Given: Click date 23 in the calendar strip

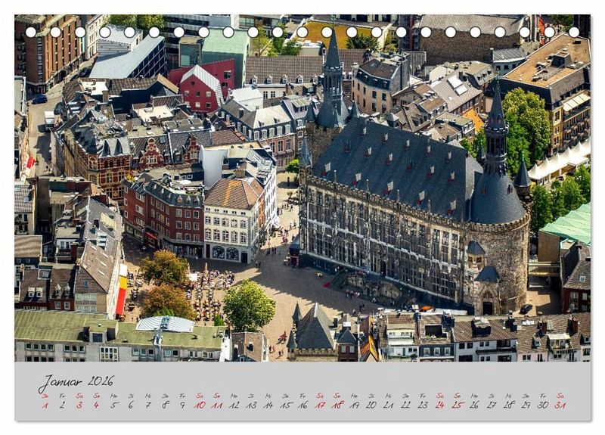Looking at the screenshot, I should pyautogui.click(x=423, y=405).
